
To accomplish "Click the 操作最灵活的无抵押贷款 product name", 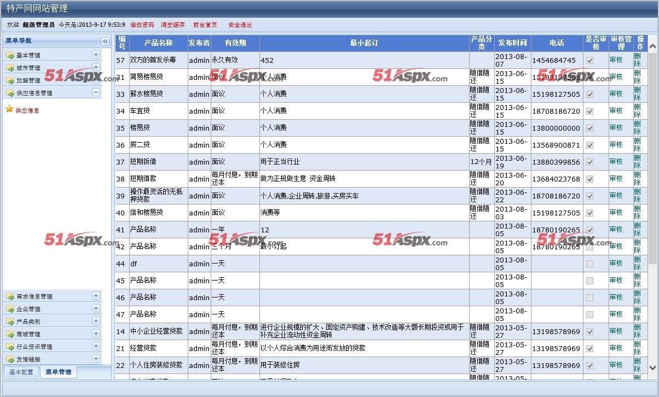I will tap(157, 196).
